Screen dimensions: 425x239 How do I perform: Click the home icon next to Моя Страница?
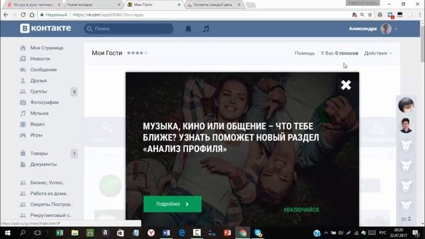click(23, 48)
